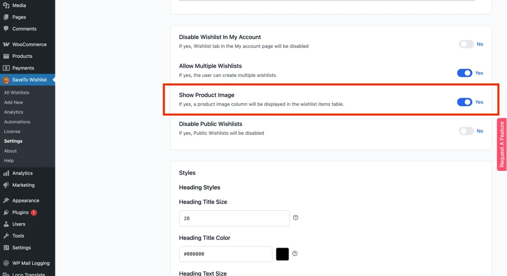Click the black Heading Title Color swatch
The height and width of the screenshot is (276, 507).
point(282,254)
